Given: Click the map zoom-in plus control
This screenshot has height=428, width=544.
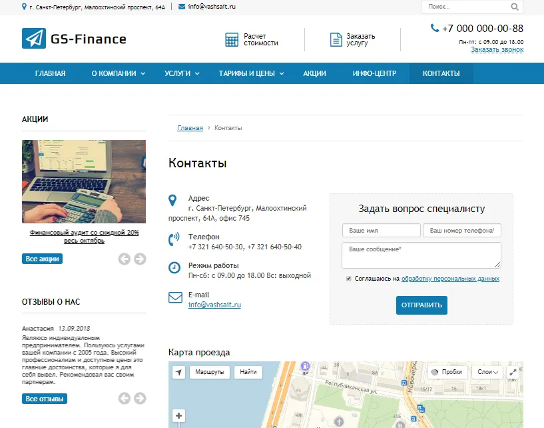Looking at the screenshot, I should (178, 415).
